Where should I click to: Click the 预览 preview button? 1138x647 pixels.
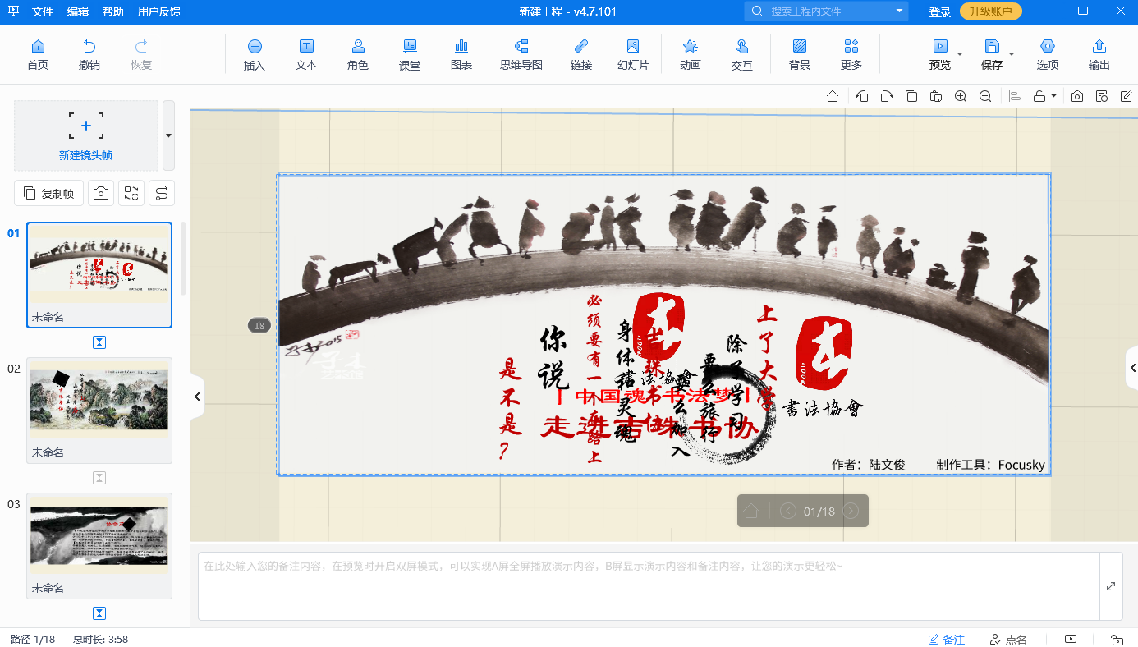(x=940, y=55)
